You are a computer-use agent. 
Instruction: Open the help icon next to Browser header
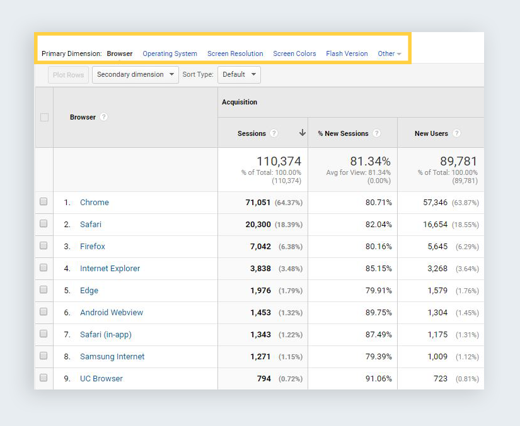(103, 117)
